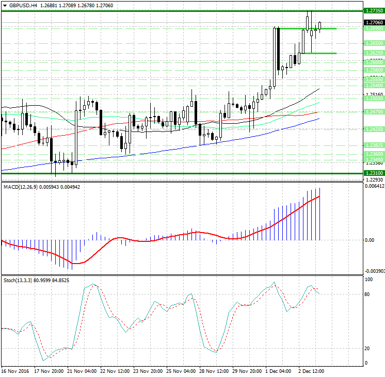Image resolution: width=385 pixels, height=377 pixels.
Task: Click the latest candlestick on the price chart
Action: (320, 26)
